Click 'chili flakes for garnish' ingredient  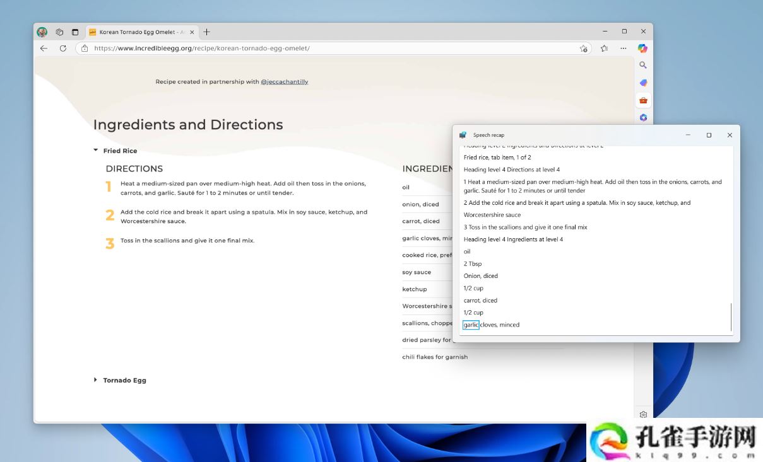(435, 357)
